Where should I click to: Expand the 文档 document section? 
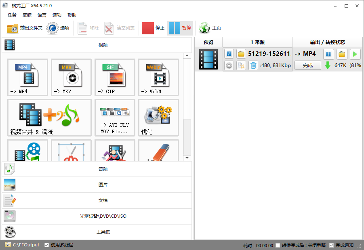(97, 201)
